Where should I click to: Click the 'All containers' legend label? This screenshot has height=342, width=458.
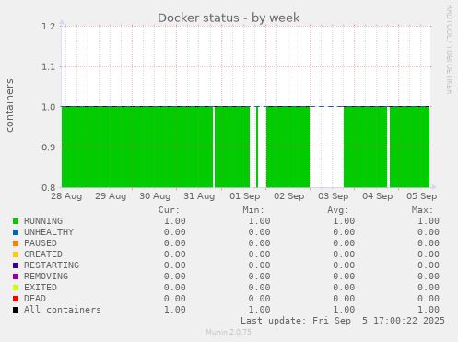(x=63, y=310)
